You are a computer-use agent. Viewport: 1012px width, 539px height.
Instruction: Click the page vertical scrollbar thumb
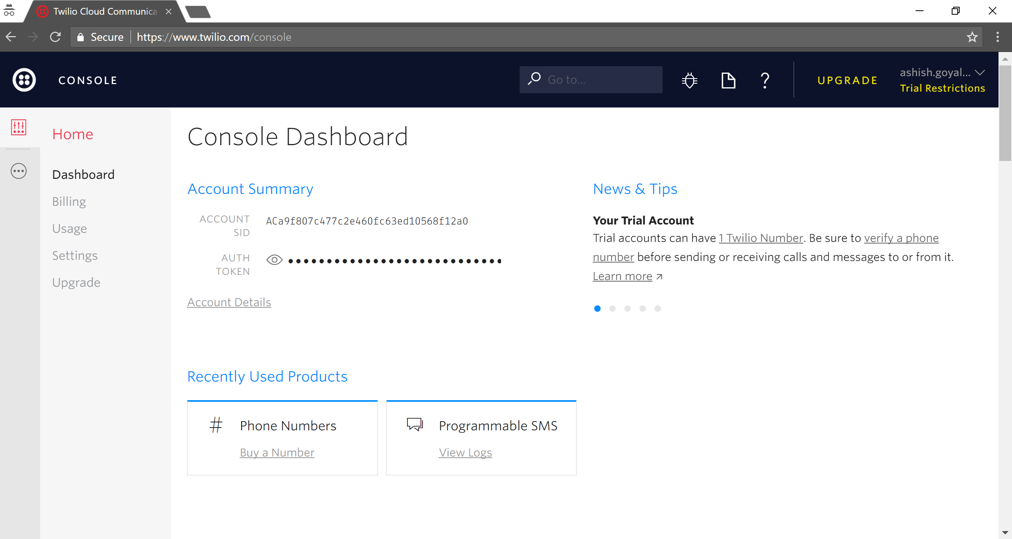pyautogui.click(x=1005, y=113)
